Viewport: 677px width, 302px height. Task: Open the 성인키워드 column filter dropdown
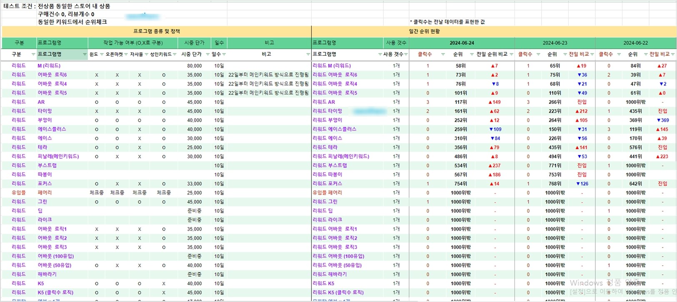(x=175, y=54)
